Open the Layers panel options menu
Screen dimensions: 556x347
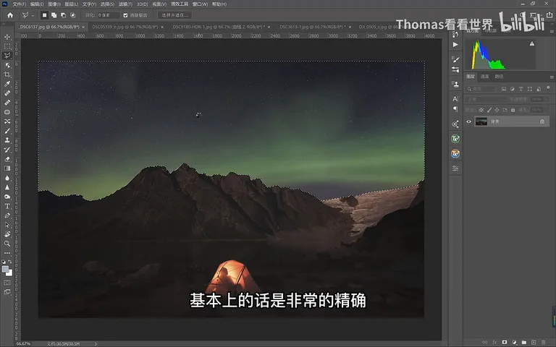(x=552, y=77)
